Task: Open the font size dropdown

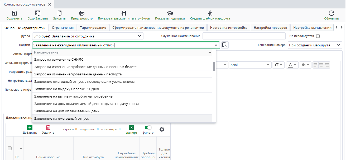Action: tap(278, 65)
